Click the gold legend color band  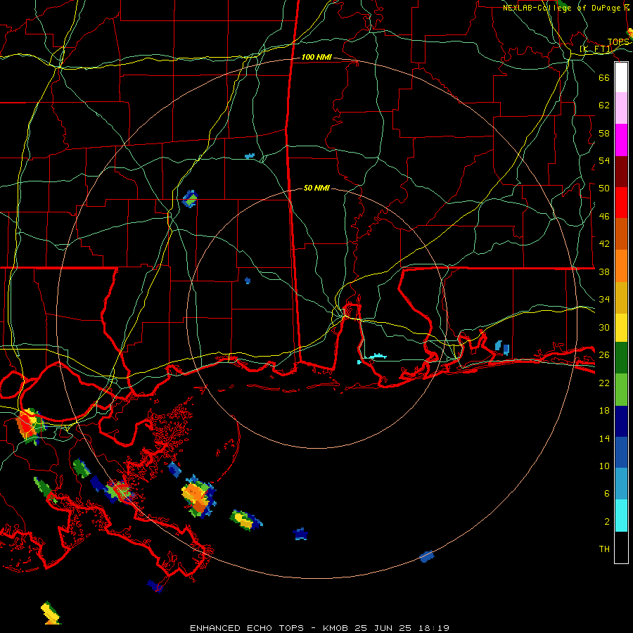coord(621,298)
